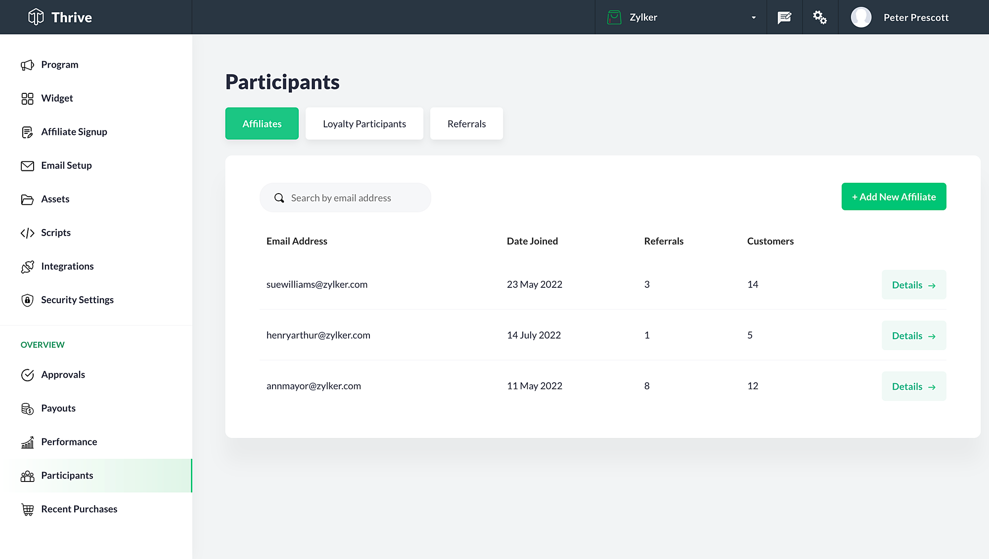Select the Recent Purchases cart icon
989x559 pixels.
(x=28, y=509)
